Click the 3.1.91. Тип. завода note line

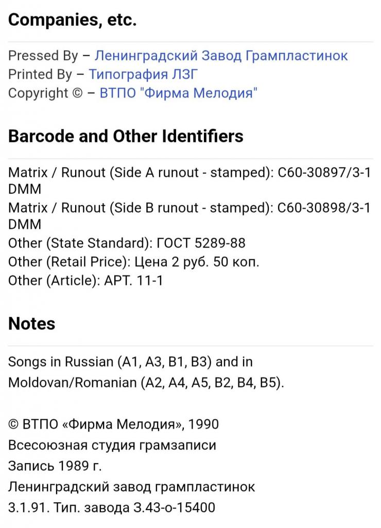(x=112, y=507)
